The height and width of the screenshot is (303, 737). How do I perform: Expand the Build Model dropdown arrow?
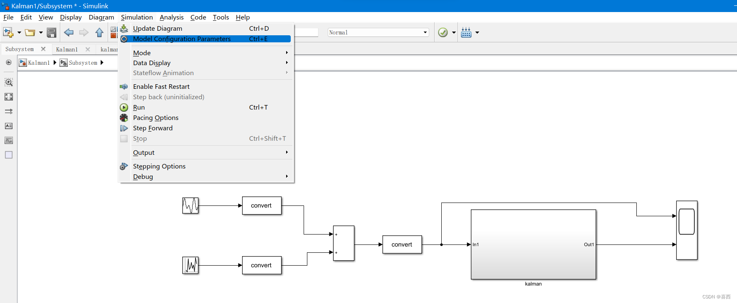click(477, 32)
